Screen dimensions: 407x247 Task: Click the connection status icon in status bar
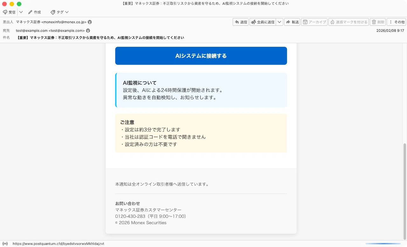[x=5, y=244]
